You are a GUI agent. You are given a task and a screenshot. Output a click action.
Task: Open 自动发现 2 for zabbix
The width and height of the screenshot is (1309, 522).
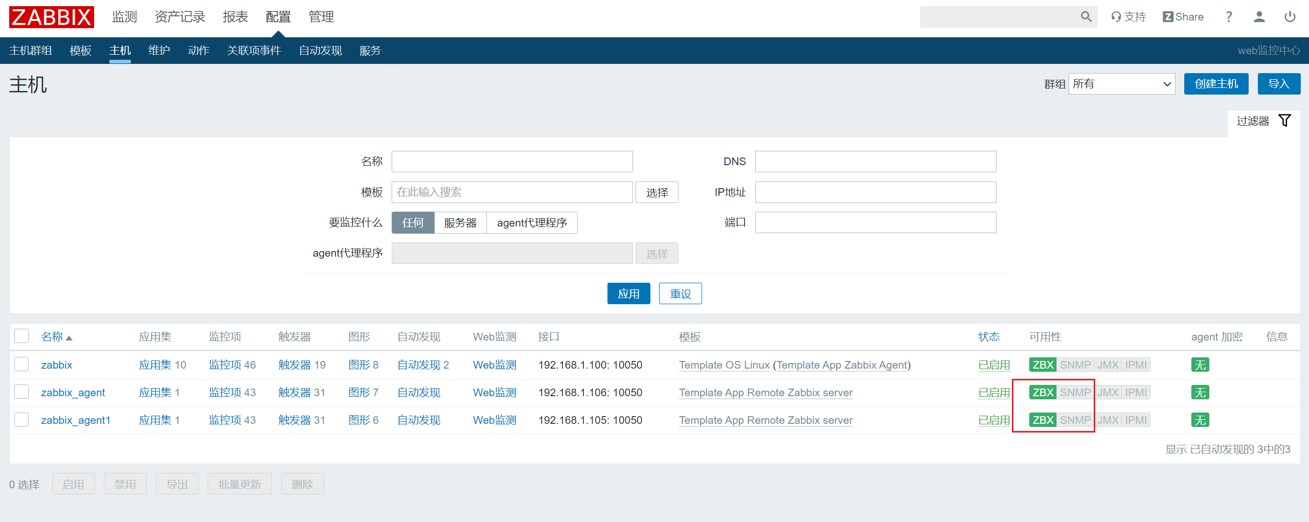pos(423,365)
